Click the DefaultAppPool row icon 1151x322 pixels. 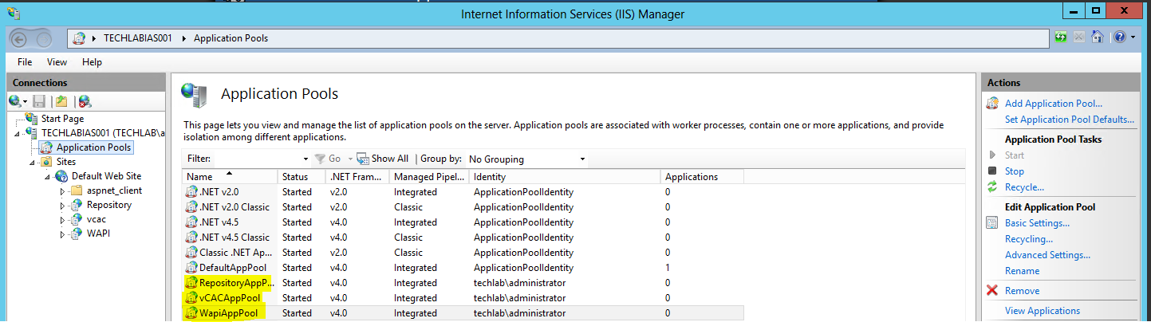tap(191, 268)
